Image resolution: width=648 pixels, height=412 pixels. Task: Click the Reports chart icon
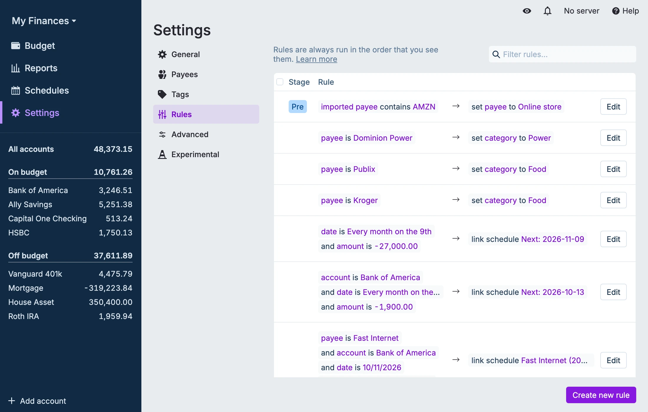(x=16, y=68)
